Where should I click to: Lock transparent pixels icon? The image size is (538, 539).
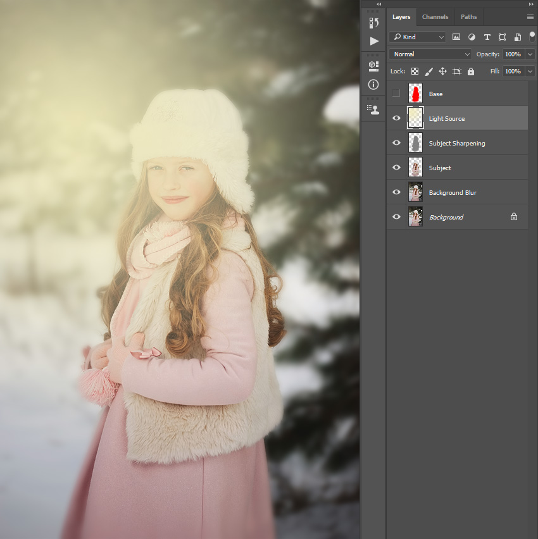point(415,71)
